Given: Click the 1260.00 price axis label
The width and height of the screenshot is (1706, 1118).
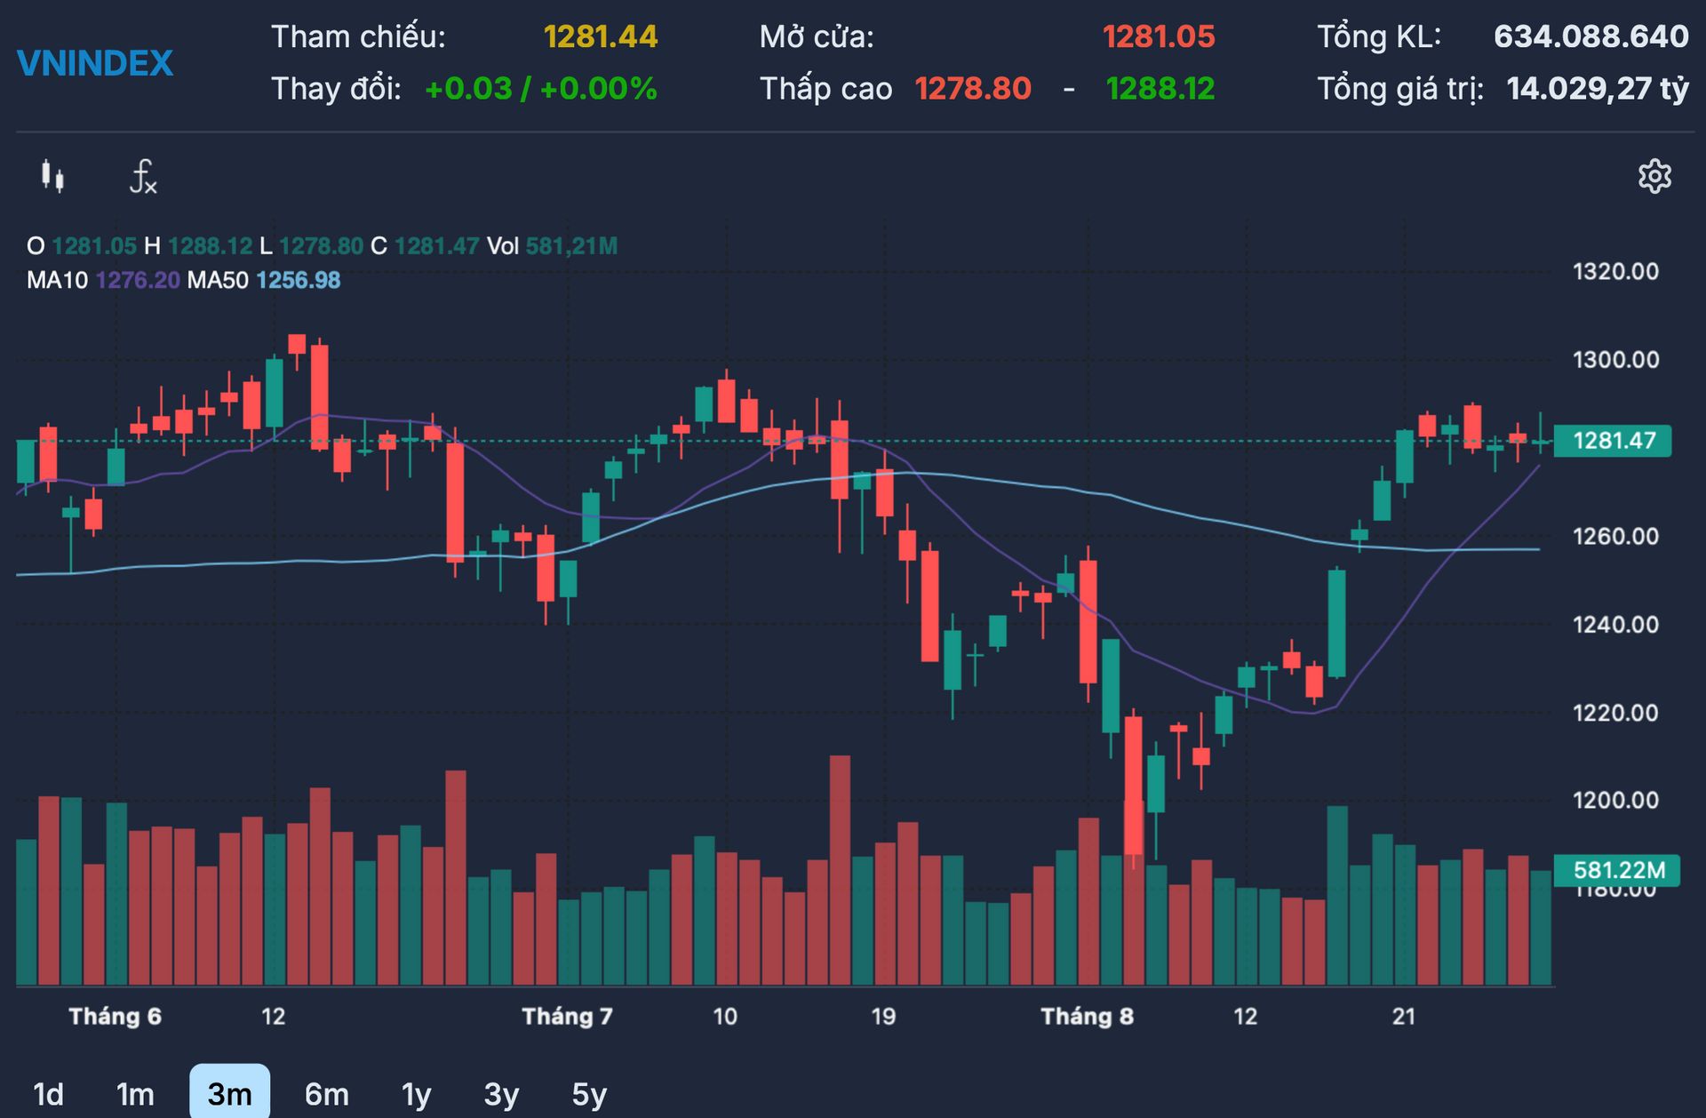Looking at the screenshot, I should coord(1615,536).
